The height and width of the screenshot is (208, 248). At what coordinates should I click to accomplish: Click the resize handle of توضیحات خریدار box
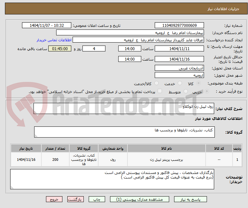point(12,187)
